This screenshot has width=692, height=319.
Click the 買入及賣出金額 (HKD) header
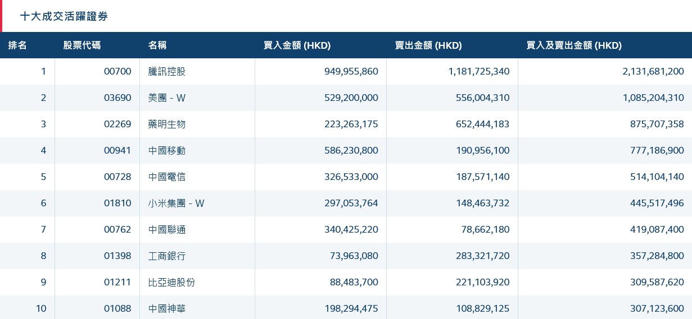coord(574,45)
